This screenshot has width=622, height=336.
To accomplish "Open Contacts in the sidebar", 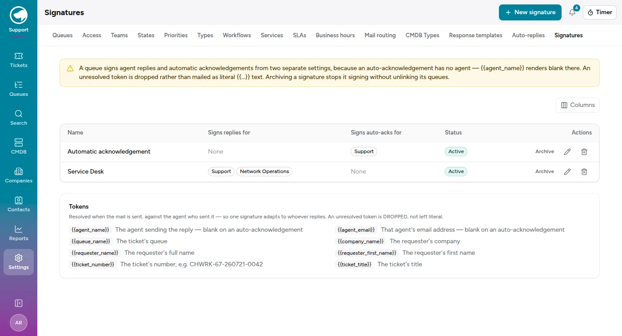I will click(19, 204).
